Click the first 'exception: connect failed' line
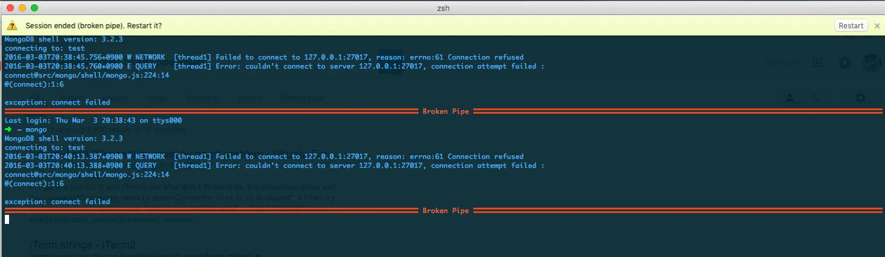 (57, 102)
